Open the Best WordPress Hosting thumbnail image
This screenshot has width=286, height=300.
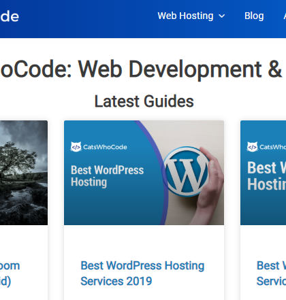(x=144, y=173)
